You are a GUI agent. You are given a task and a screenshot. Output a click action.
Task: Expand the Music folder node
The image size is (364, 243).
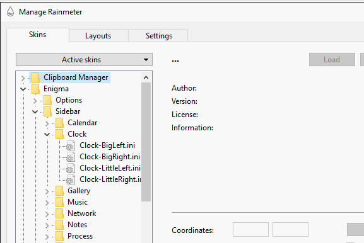(x=47, y=203)
